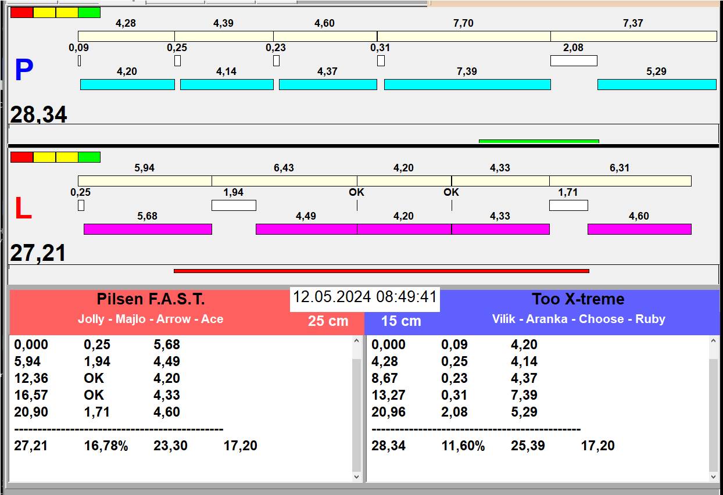
Task: Click the Vilík - Aranka - Choose - Ruby lineup
Action: point(578,319)
